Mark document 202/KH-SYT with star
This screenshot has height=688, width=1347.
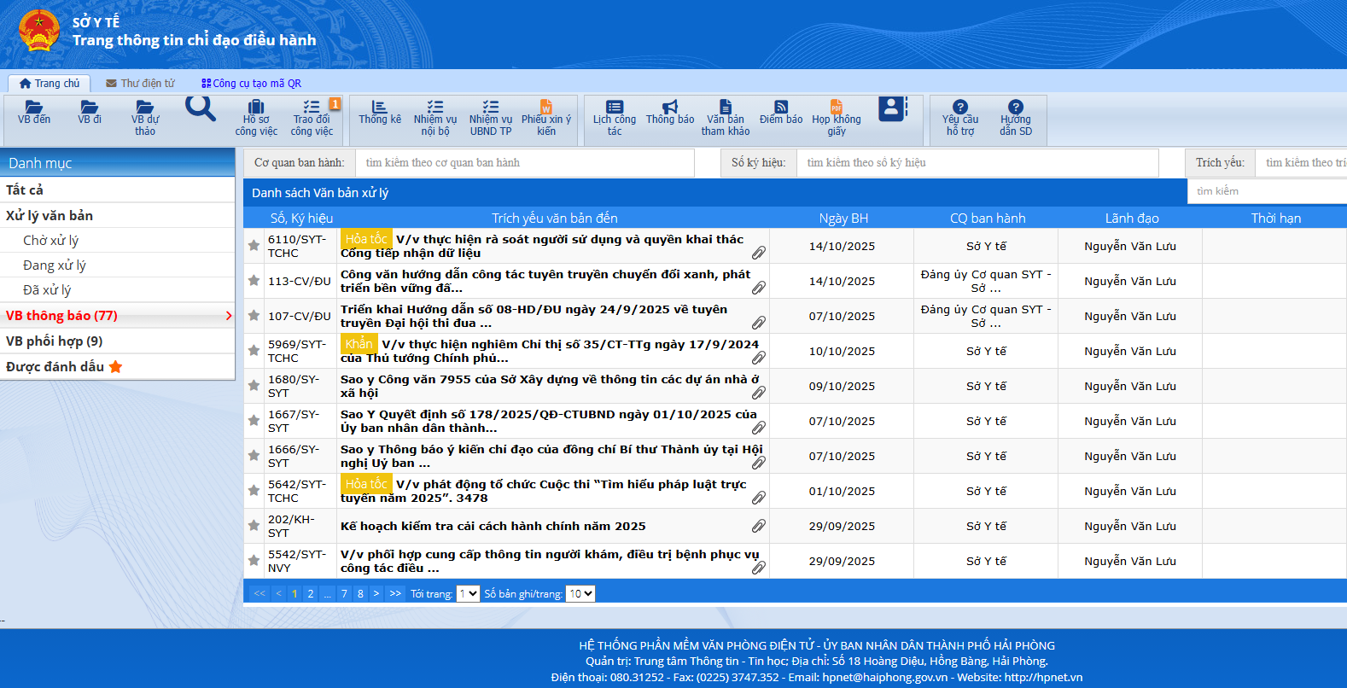pos(254,526)
